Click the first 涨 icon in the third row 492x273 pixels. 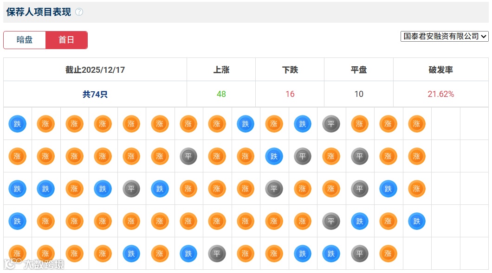click(74, 189)
